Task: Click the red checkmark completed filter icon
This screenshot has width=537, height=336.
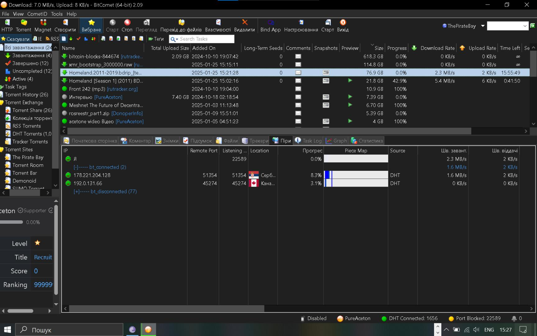Action: coord(78,39)
